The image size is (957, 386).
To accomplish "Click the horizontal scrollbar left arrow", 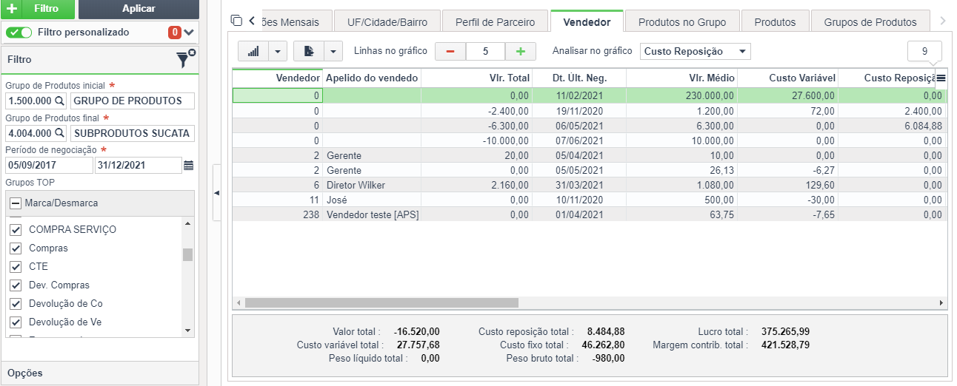I will [x=239, y=302].
